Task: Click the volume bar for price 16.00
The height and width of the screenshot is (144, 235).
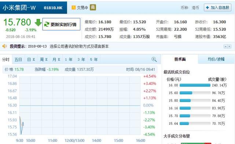Action: (195, 85)
